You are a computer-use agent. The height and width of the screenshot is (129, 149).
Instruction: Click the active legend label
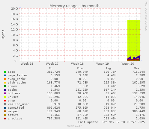tap(13, 115)
